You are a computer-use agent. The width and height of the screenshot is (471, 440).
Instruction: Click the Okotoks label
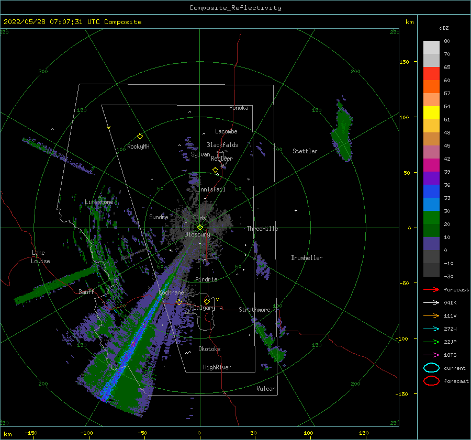pyautogui.click(x=209, y=349)
